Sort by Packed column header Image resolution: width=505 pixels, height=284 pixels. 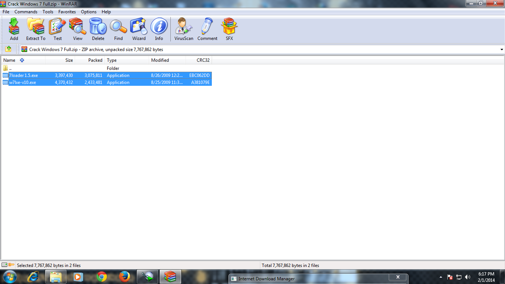click(90, 60)
